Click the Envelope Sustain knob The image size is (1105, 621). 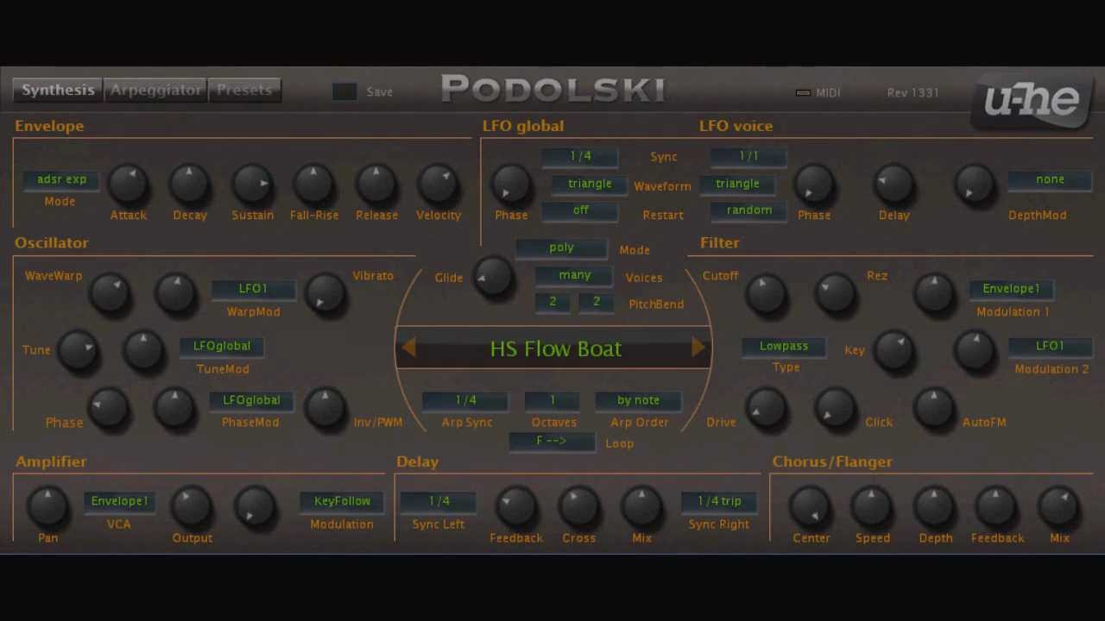[x=252, y=184]
